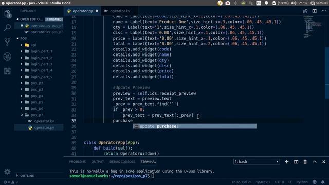Expand the login_part_3 folder
This screenshot has height=185, width=329.
[x=41, y=64]
